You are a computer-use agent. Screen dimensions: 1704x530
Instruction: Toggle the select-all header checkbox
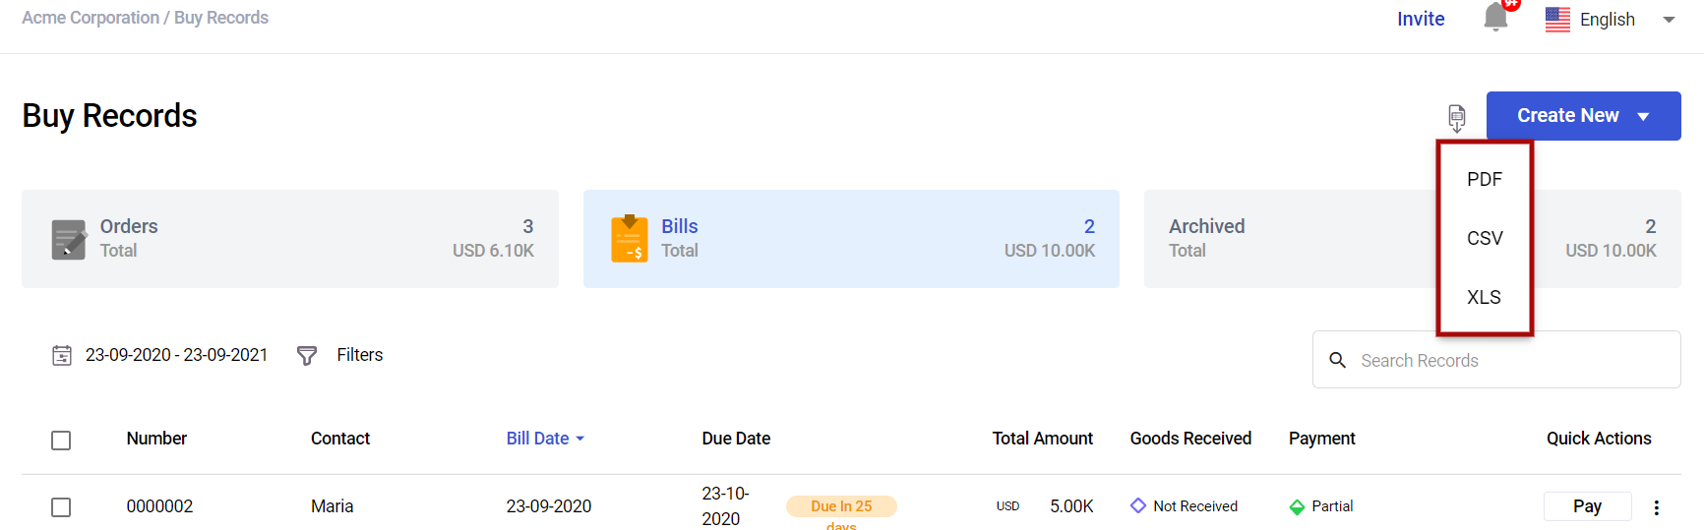[x=61, y=441]
